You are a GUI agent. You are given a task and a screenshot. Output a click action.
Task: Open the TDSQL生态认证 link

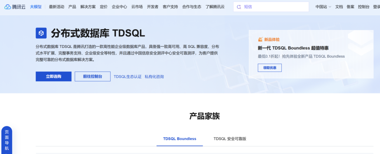click(128, 77)
